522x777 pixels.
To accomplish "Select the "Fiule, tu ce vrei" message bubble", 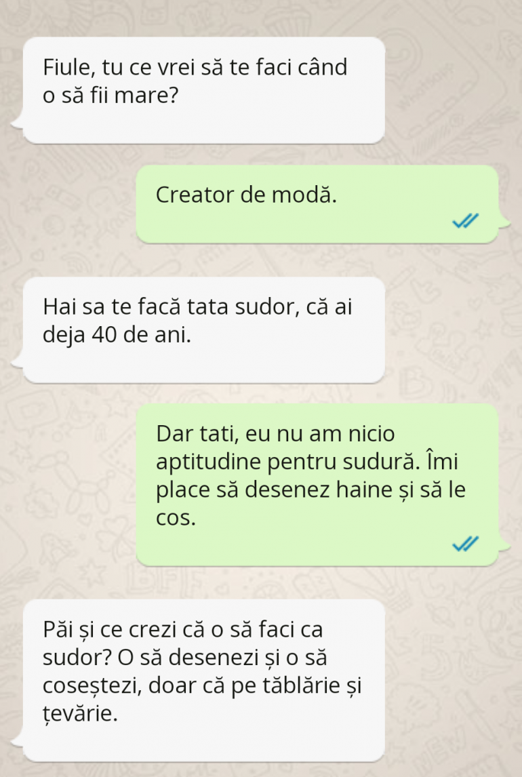I will [x=204, y=90].
